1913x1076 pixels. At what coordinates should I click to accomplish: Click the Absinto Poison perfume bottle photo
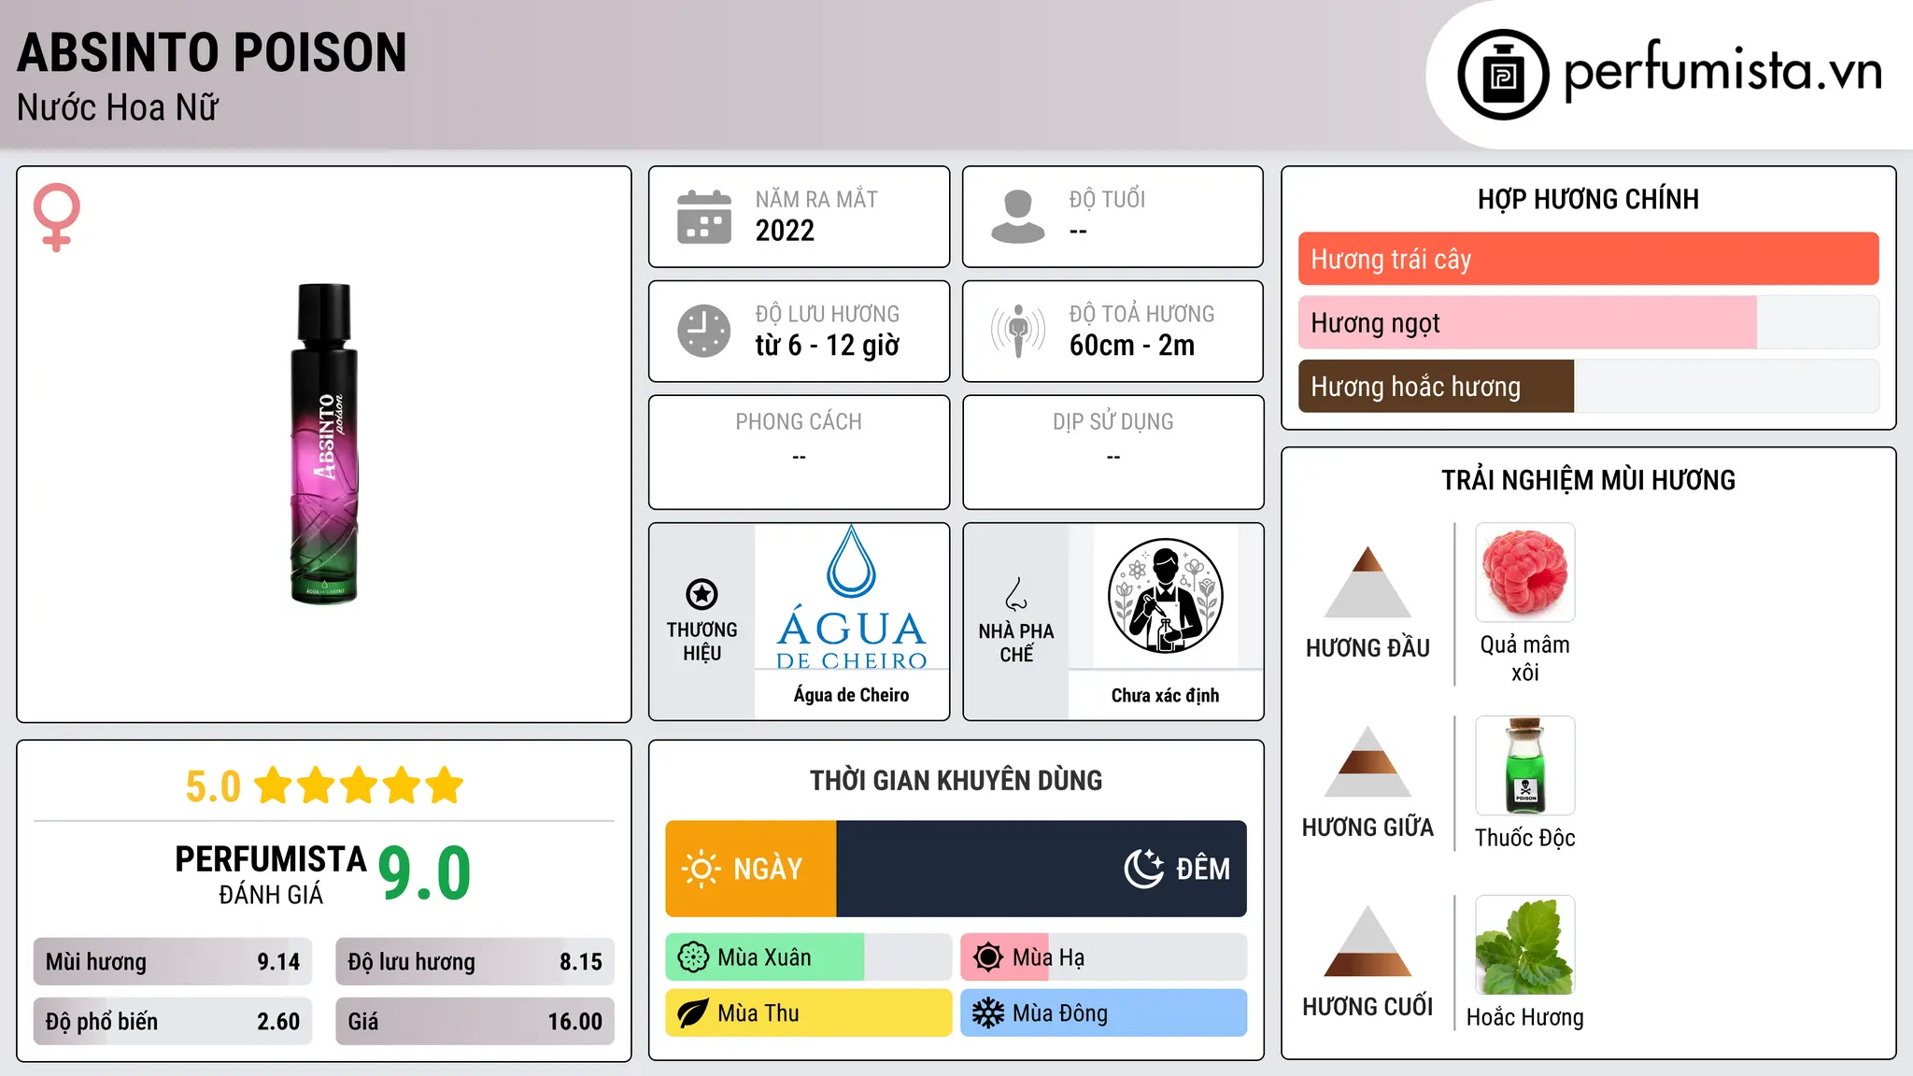tap(324, 444)
